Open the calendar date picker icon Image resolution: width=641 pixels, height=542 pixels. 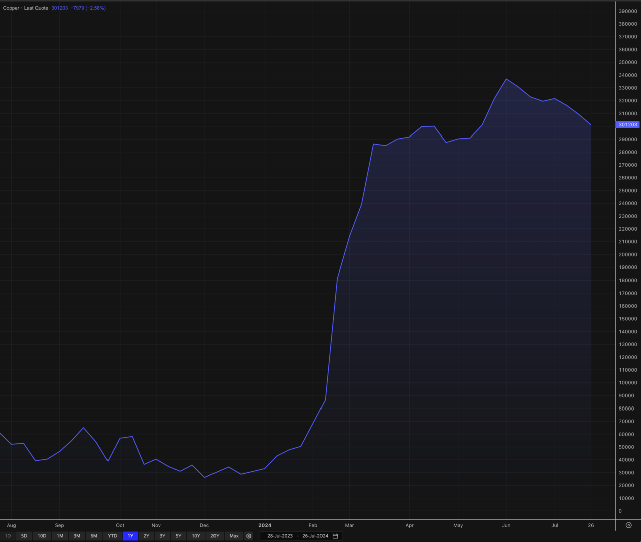click(335, 536)
